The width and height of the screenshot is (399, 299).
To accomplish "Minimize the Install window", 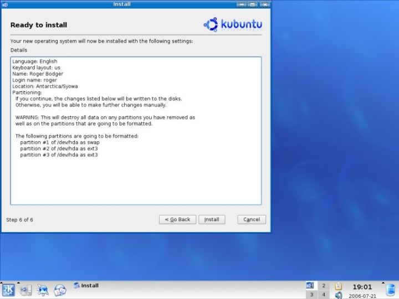I will (241, 4).
